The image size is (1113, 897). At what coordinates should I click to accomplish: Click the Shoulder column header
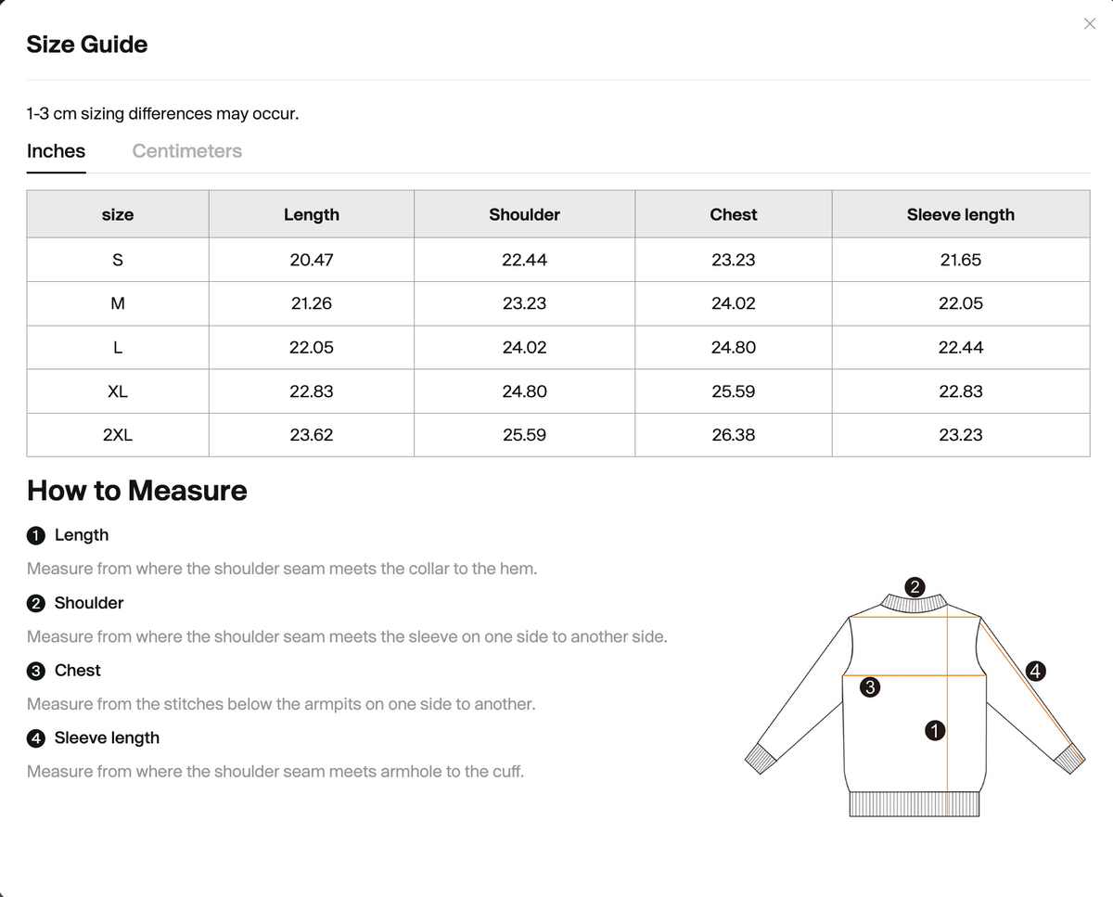pyautogui.click(x=525, y=214)
